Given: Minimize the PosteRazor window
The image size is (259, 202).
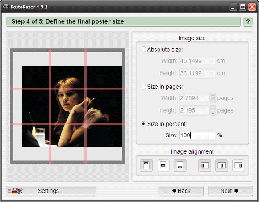Looking at the screenshot, I should pyautogui.click(x=233, y=7).
